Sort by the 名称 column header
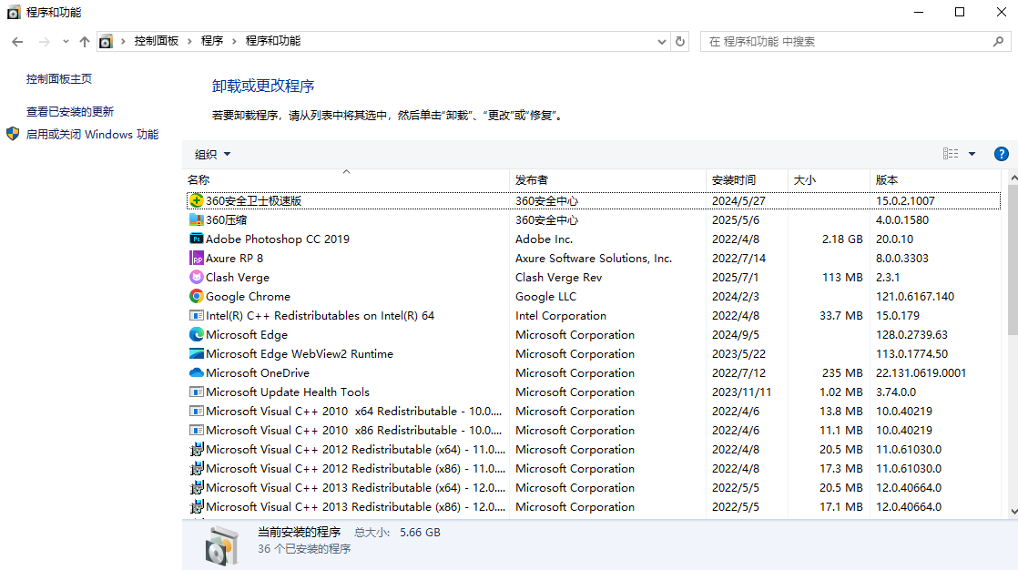The width and height of the screenshot is (1018, 570). 346,179
